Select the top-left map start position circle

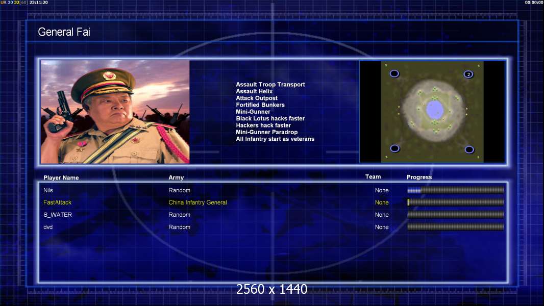pyautogui.click(x=394, y=73)
